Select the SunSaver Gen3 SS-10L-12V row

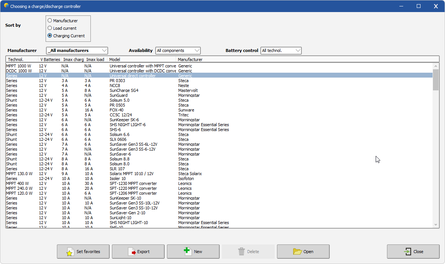[219, 203]
